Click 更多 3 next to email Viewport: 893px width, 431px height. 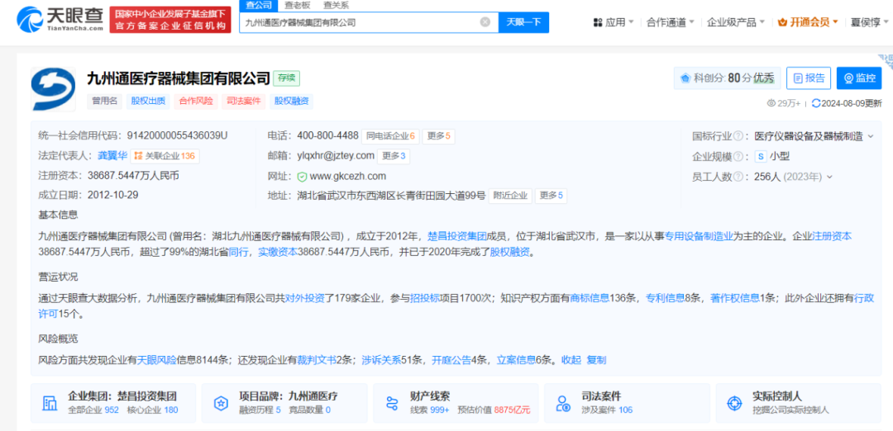[x=394, y=156]
